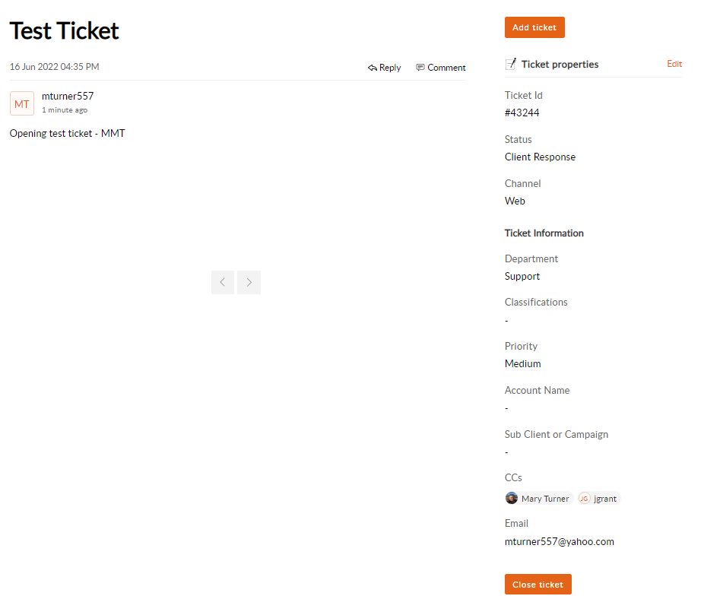The height and width of the screenshot is (615, 704).
Task: Click the Ticket properties edit pencil icon
Action: pyautogui.click(x=511, y=64)
